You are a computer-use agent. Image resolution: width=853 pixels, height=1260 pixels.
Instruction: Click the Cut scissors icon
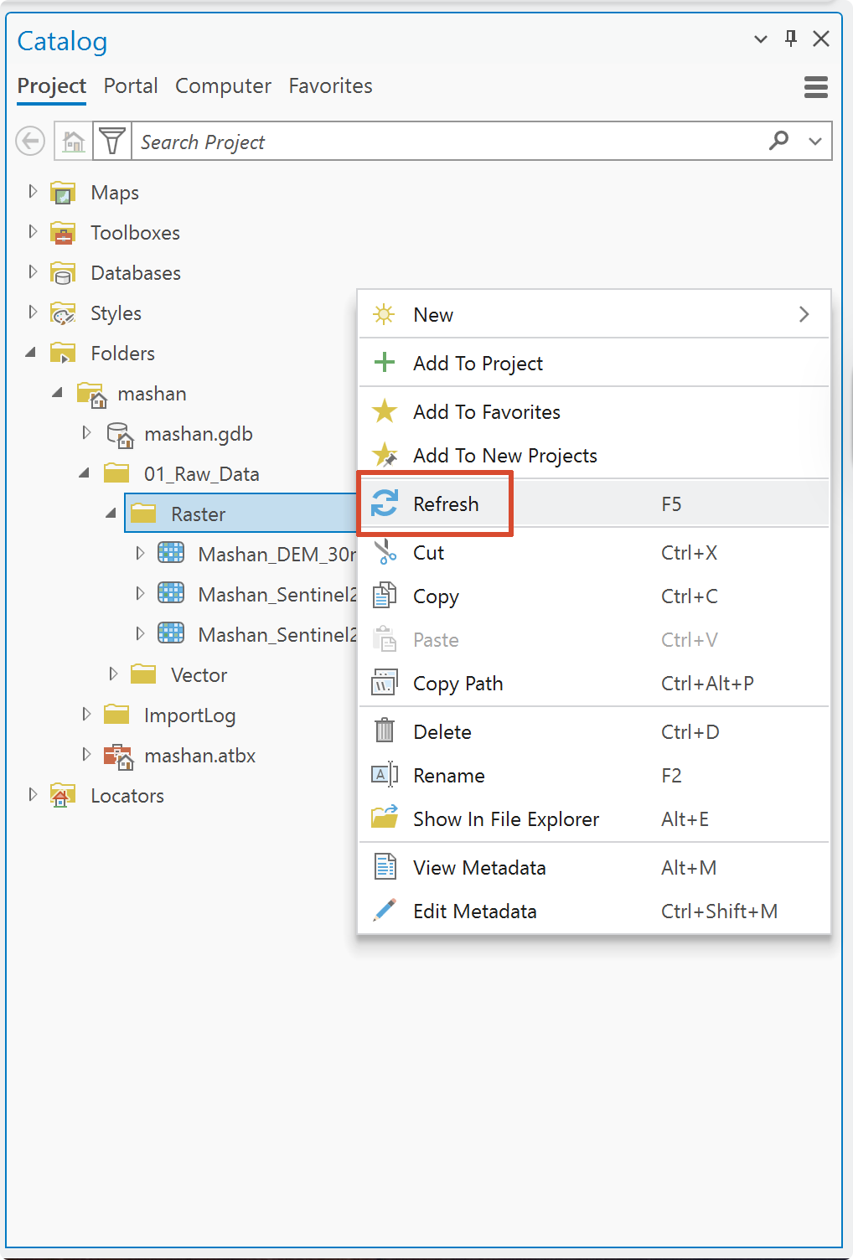[385, 552]
